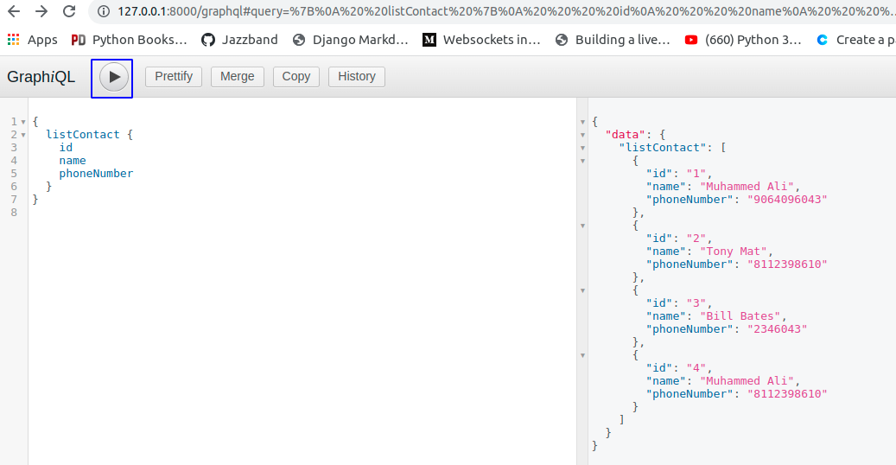Screen dimensions: 896x465
Task: Collapse the listContact block on line 2
Action: point(23,135)
